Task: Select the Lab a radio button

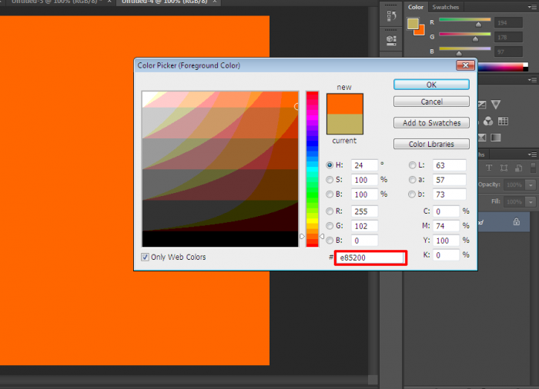Action: (x=412, y=180)
